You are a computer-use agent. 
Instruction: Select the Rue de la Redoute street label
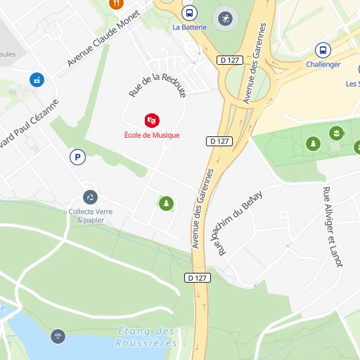coord(157,85)
